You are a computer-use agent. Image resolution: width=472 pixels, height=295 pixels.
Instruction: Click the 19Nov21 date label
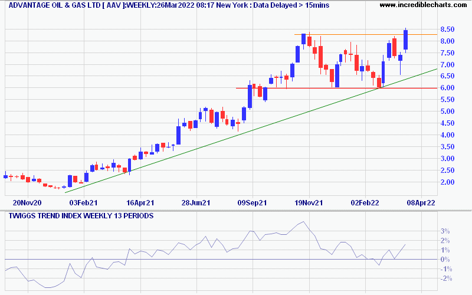point(309,203)
